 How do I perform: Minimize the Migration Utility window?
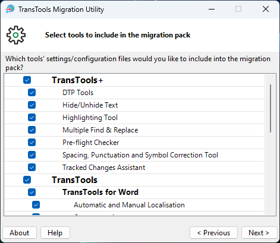tap(212, 9)
